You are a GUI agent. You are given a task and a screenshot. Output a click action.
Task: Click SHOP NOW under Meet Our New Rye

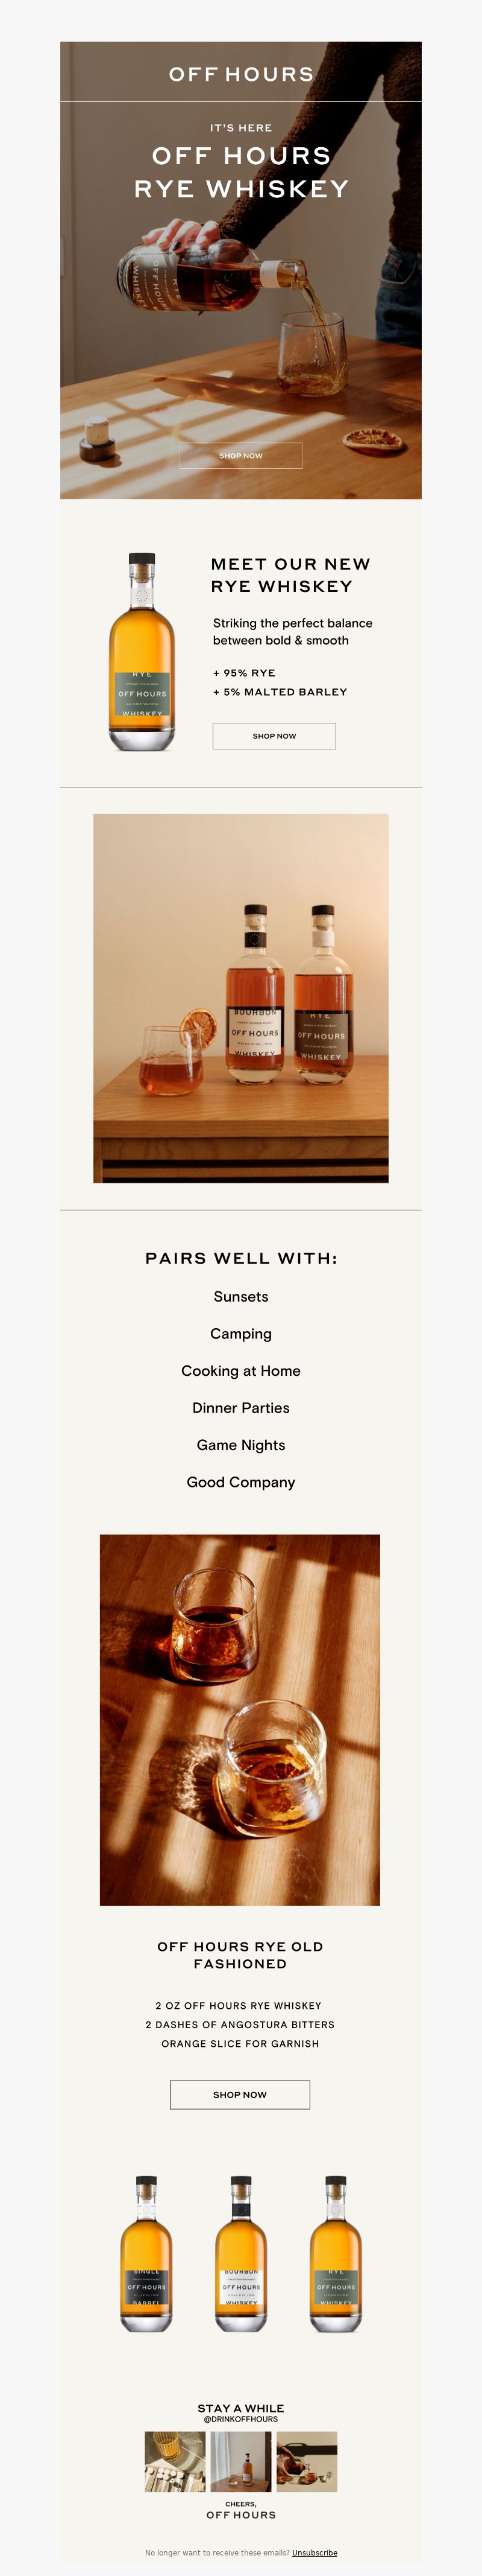[x=274, y=736]
